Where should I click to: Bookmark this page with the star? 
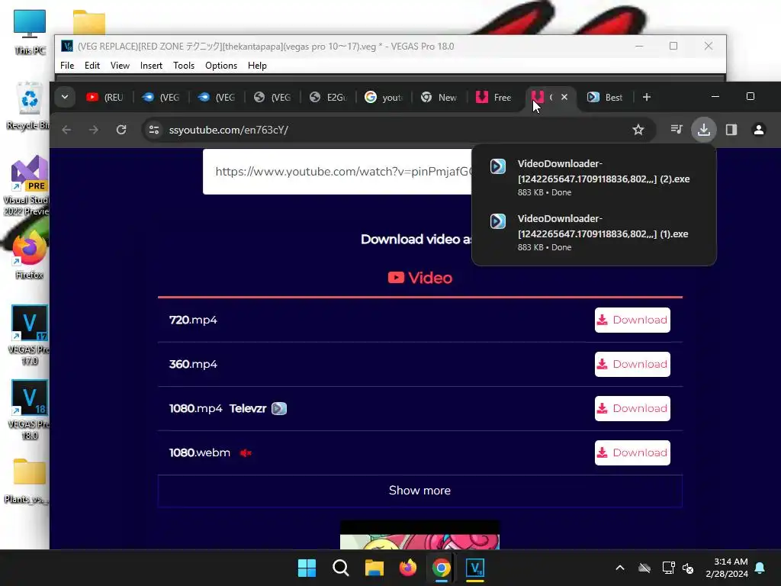pos(638,130)
